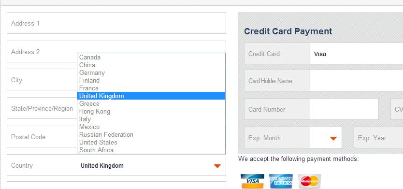
Task: Click the MasterCard logo
Action: pos(309,181)
